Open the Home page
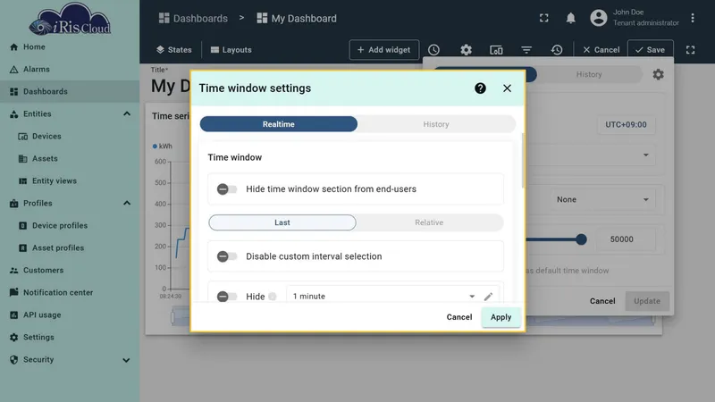715x402 pixels. pyautogui.click(x=70, y=47)
